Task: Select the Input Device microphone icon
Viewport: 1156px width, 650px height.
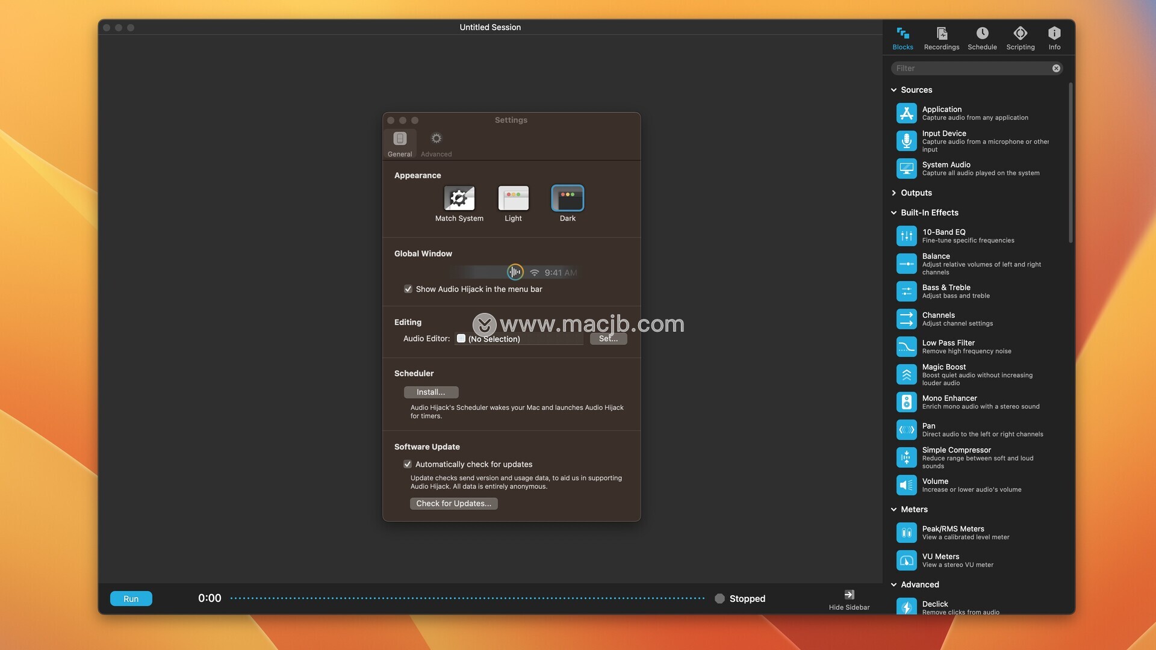Action: tap(906, 141)
